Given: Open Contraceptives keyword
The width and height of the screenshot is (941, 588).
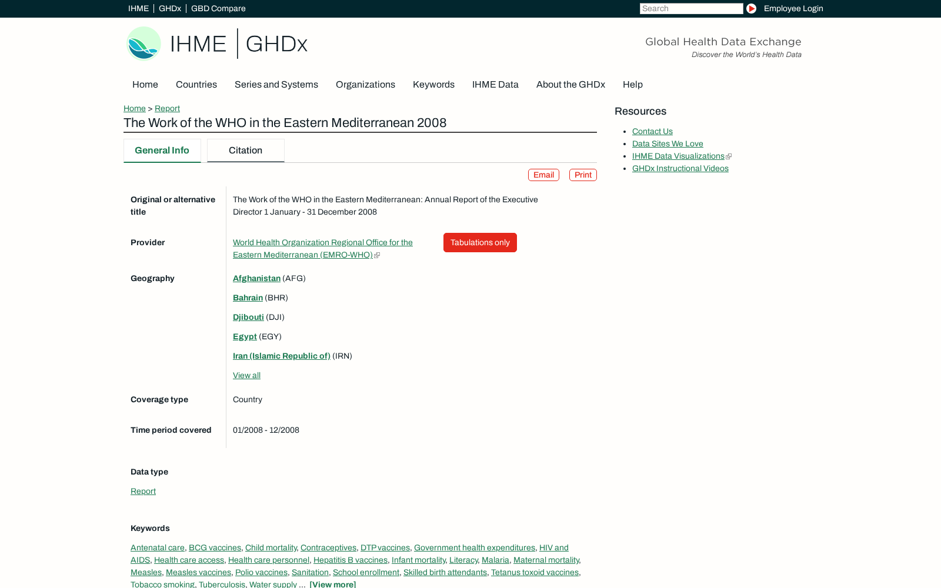Looking at the screenshot, I should (x=328, y=547).
